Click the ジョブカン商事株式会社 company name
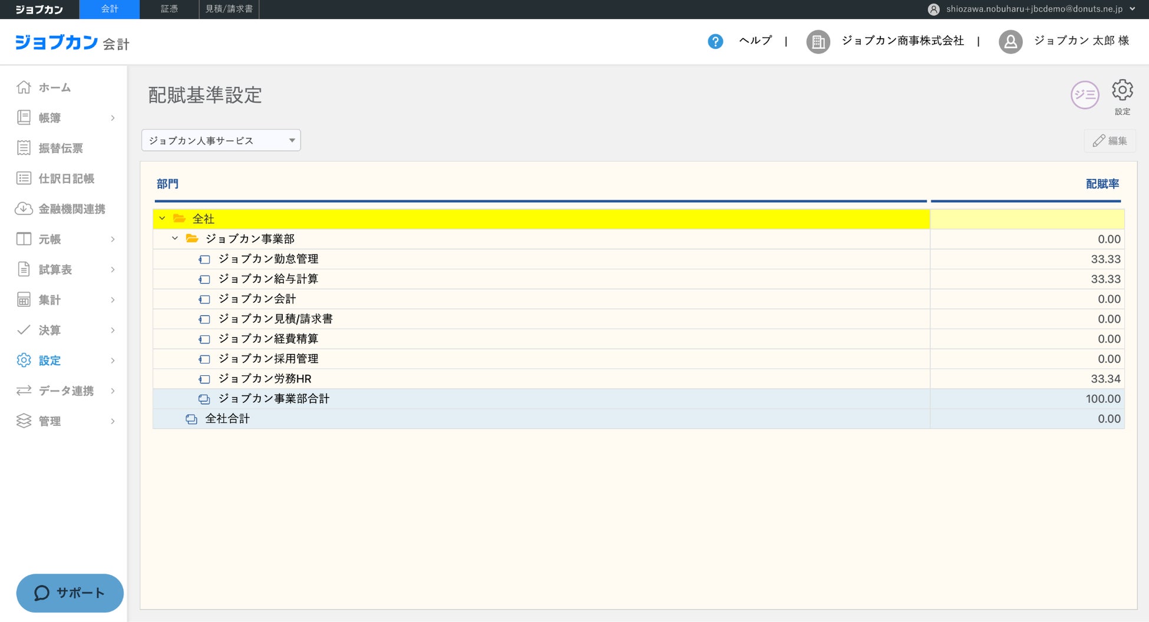 903,41
